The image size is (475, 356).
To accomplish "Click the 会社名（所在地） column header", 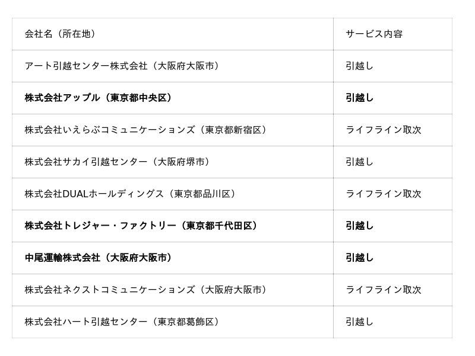I will (60, 34).
